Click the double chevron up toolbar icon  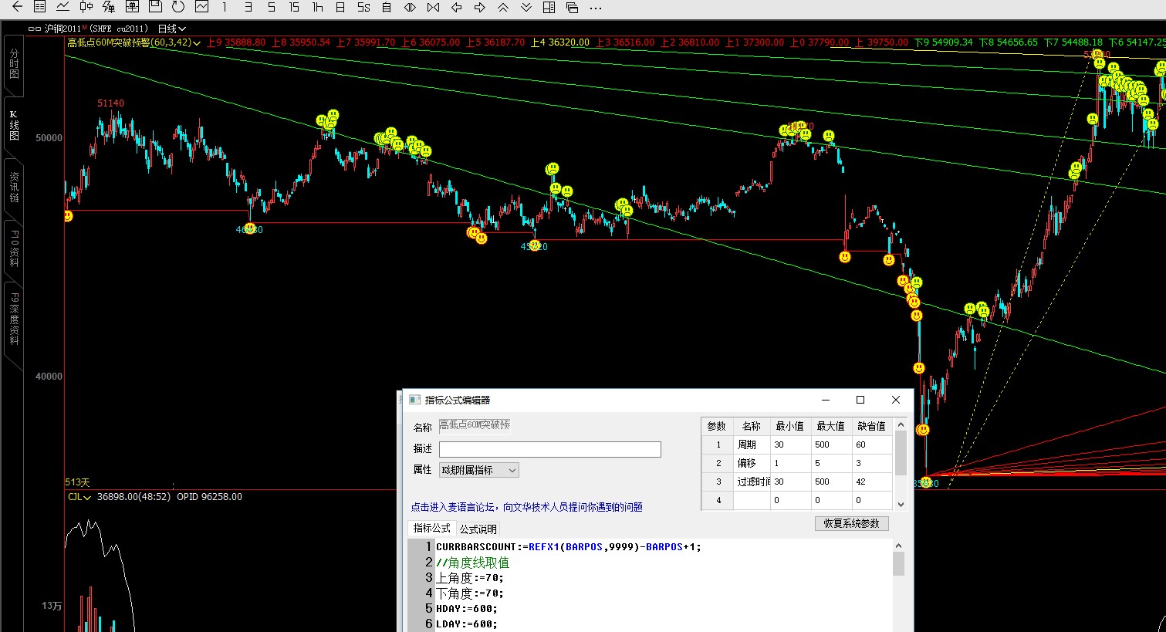[x=503, y=7]
